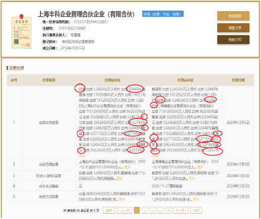Click the 出资日期变更 cell in row 2

click(48, 165)
